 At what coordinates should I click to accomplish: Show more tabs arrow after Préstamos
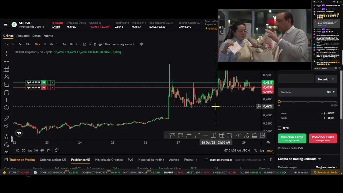click(x=196, y=160)
